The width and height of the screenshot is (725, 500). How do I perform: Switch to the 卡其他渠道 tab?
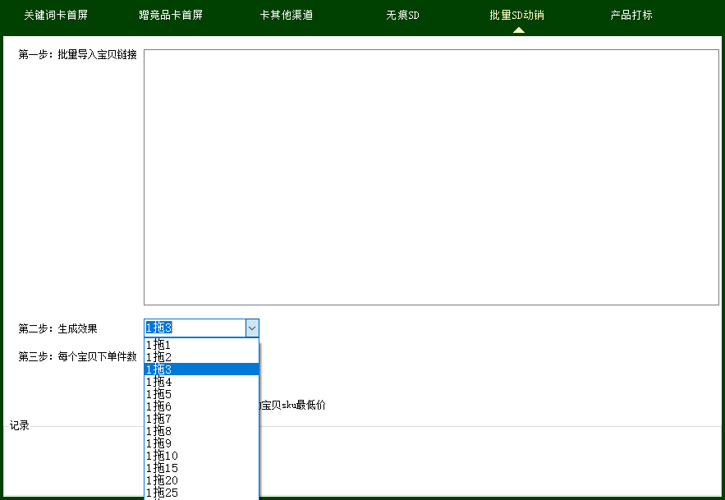tap(283, 15)
